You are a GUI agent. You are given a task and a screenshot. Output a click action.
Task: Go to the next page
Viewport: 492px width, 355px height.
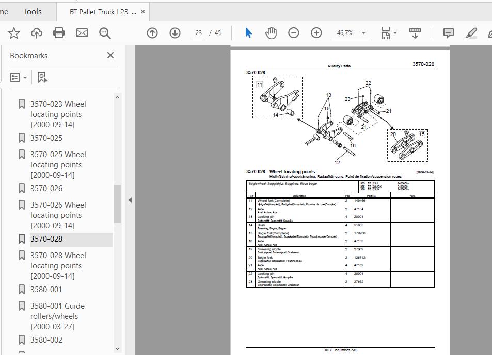pos(175,33)
